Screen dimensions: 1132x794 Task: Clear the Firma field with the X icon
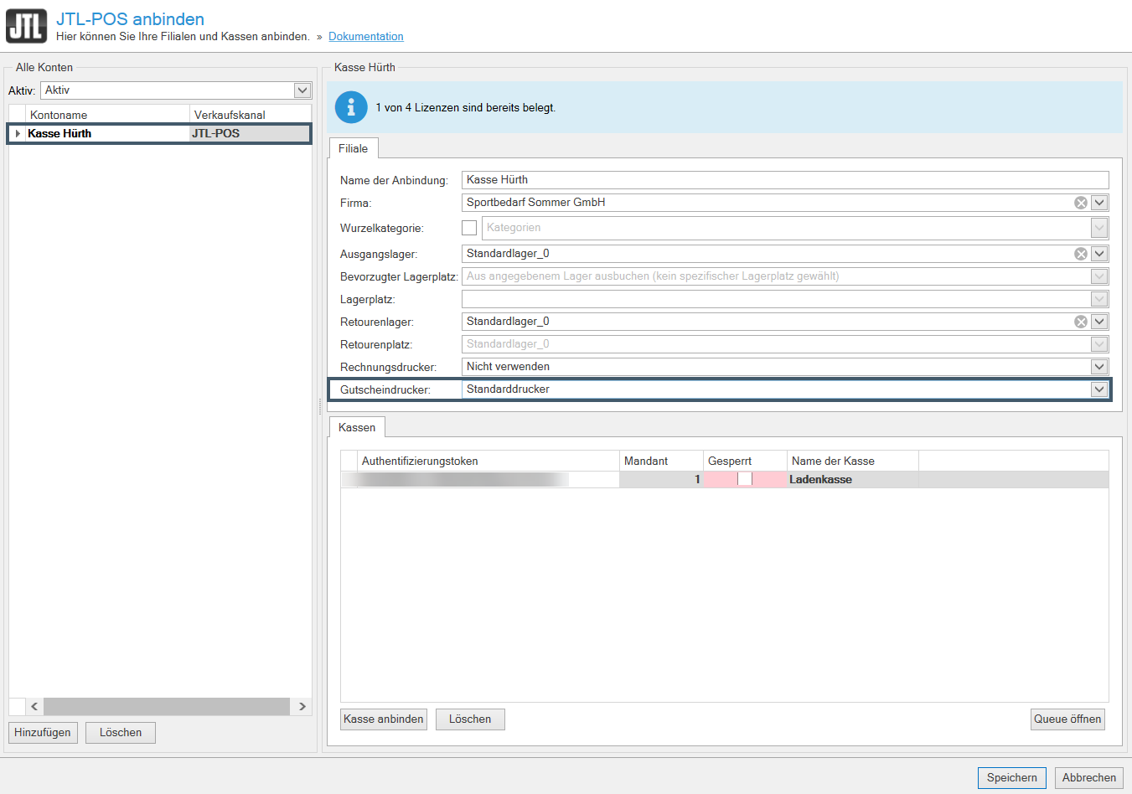pyautogui.click(x=1081, y=203)
